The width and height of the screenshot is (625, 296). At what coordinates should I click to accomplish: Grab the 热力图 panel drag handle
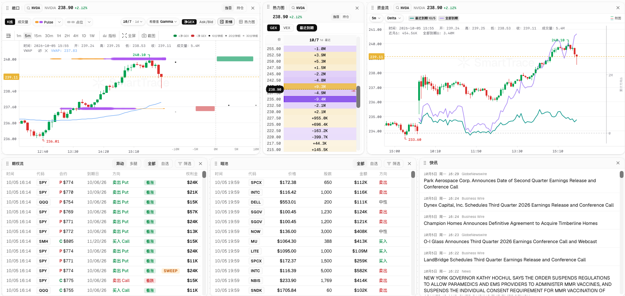tap(268, 7)
